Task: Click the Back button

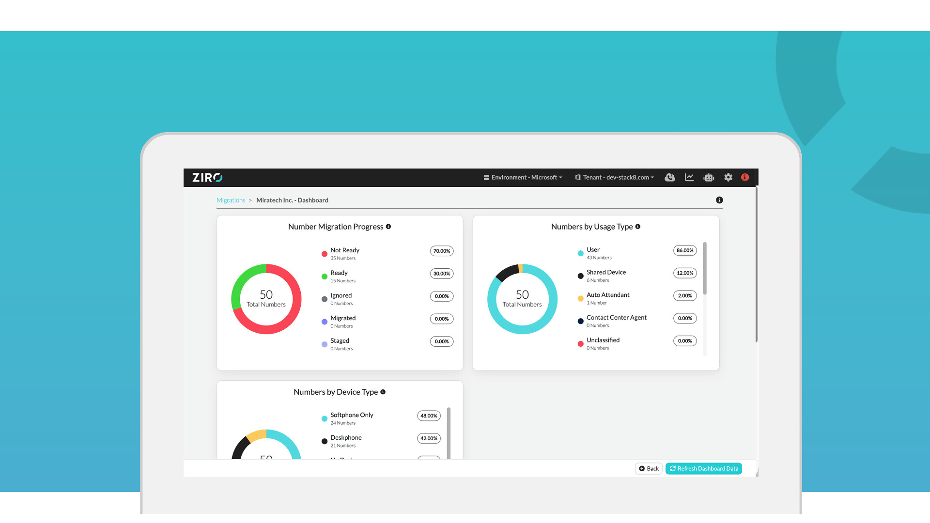Action: point(649,468)
